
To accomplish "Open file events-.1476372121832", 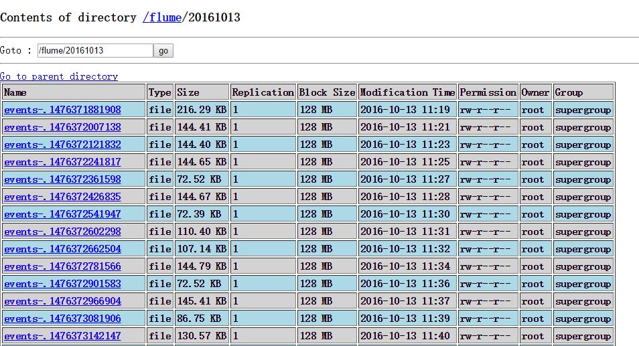I will pos(62,145).
